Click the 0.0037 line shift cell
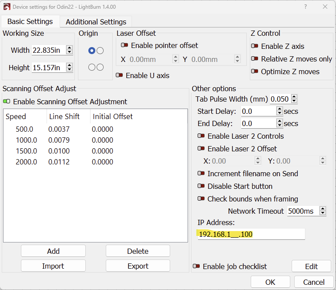The height and width of the screenshot is (290, 336). [x=59, y=129]
